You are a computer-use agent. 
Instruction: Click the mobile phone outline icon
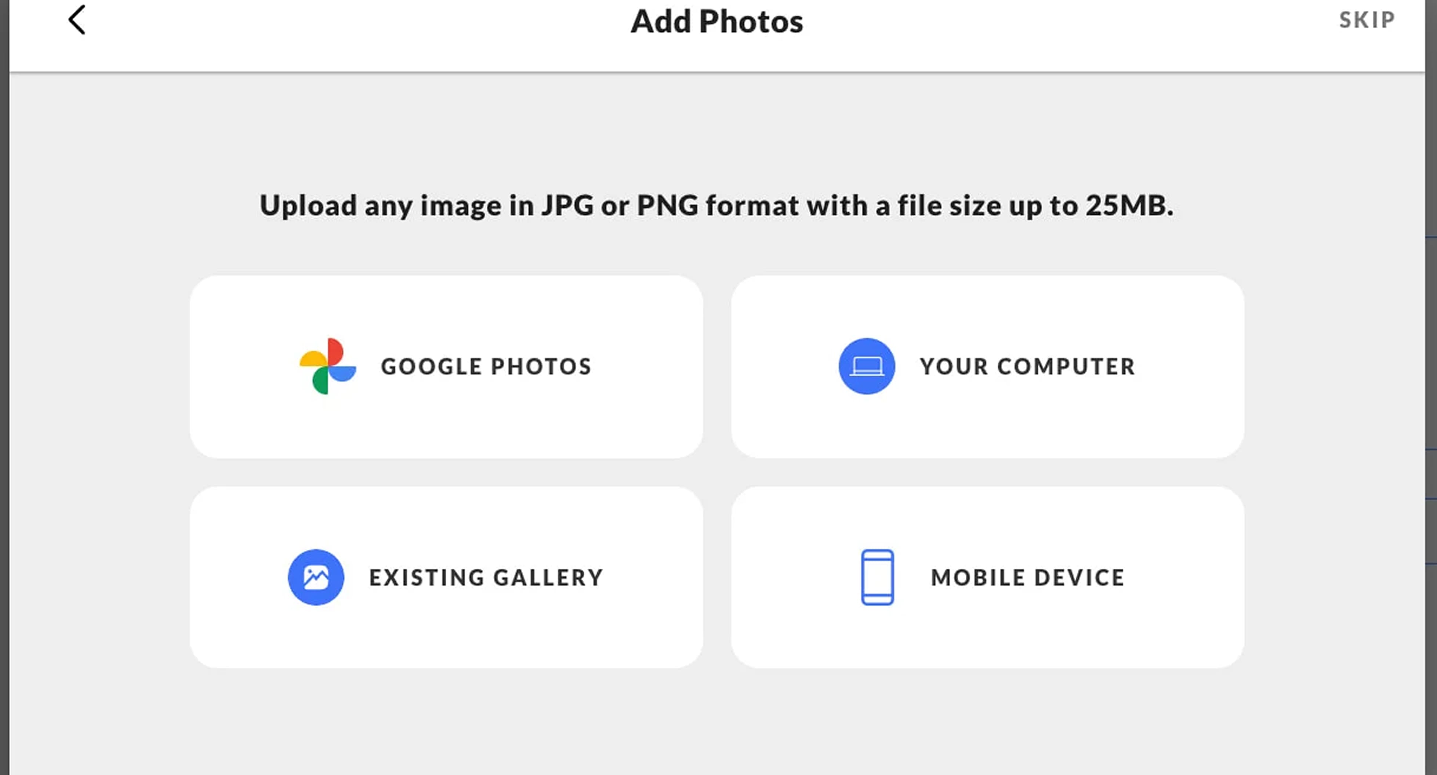[x=877, y=577]
